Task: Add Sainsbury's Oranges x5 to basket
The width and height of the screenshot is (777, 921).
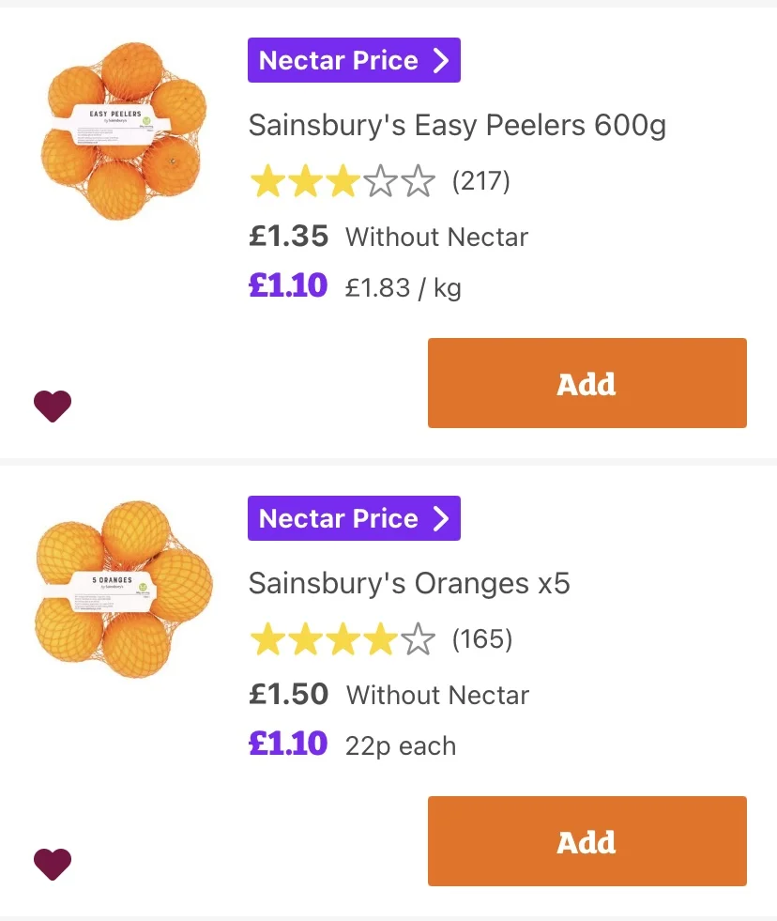Action: tap(587, 841)
